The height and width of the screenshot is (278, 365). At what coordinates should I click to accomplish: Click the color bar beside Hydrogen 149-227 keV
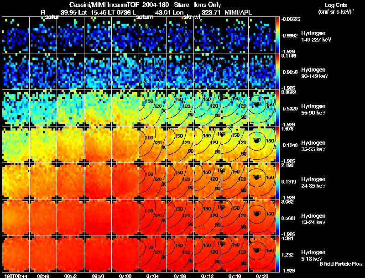(x=277, y=35)
